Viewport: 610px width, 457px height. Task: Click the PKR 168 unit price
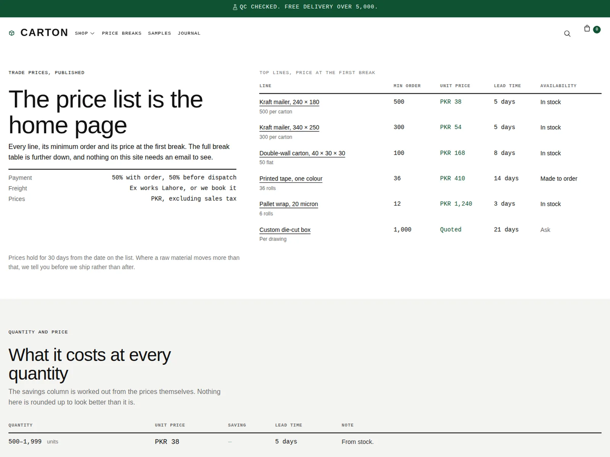click(x=453, y=153)
